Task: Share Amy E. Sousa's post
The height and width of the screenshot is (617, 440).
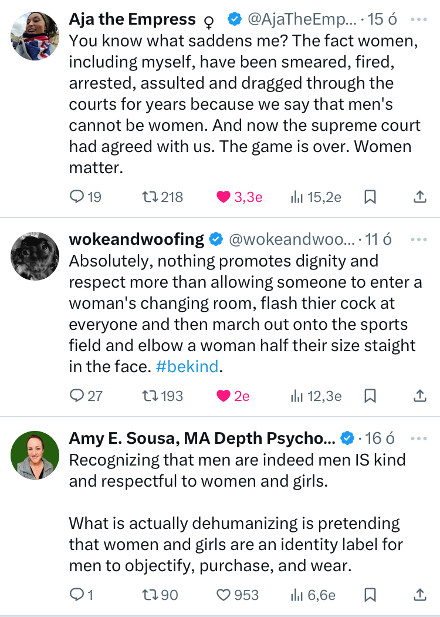Action: click(x=420, y=595)
